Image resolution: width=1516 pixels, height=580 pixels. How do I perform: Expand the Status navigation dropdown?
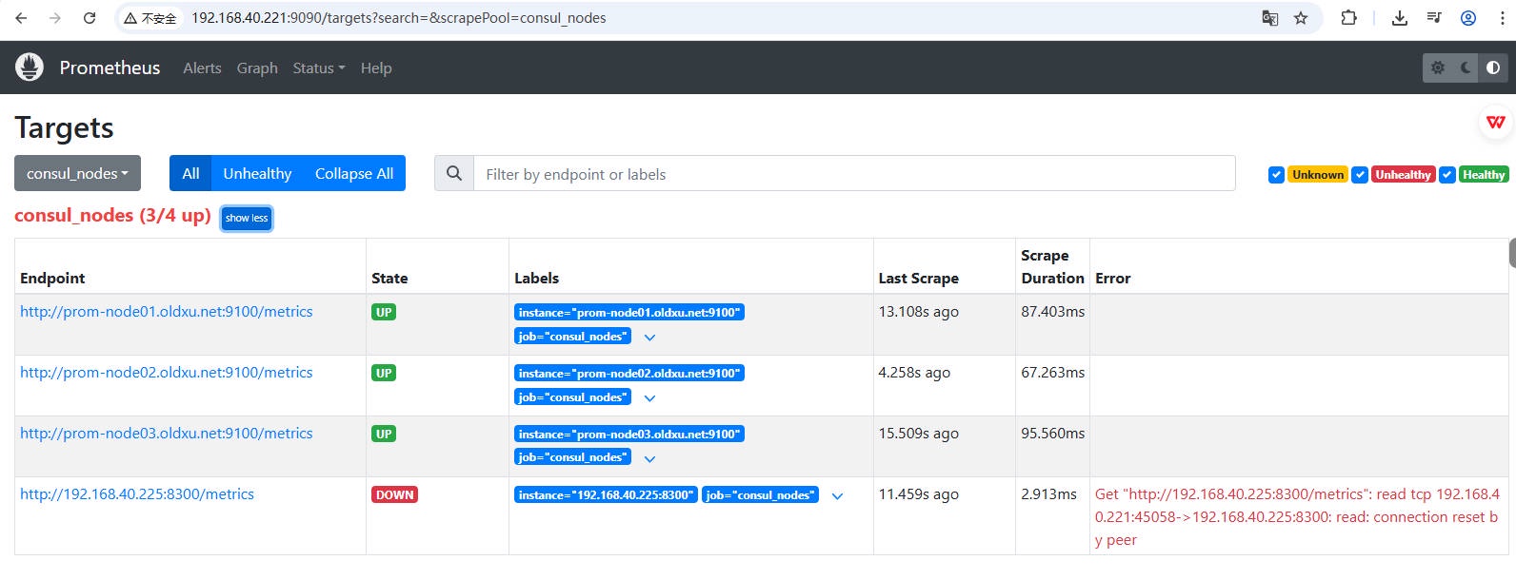[x=318, y=68]
